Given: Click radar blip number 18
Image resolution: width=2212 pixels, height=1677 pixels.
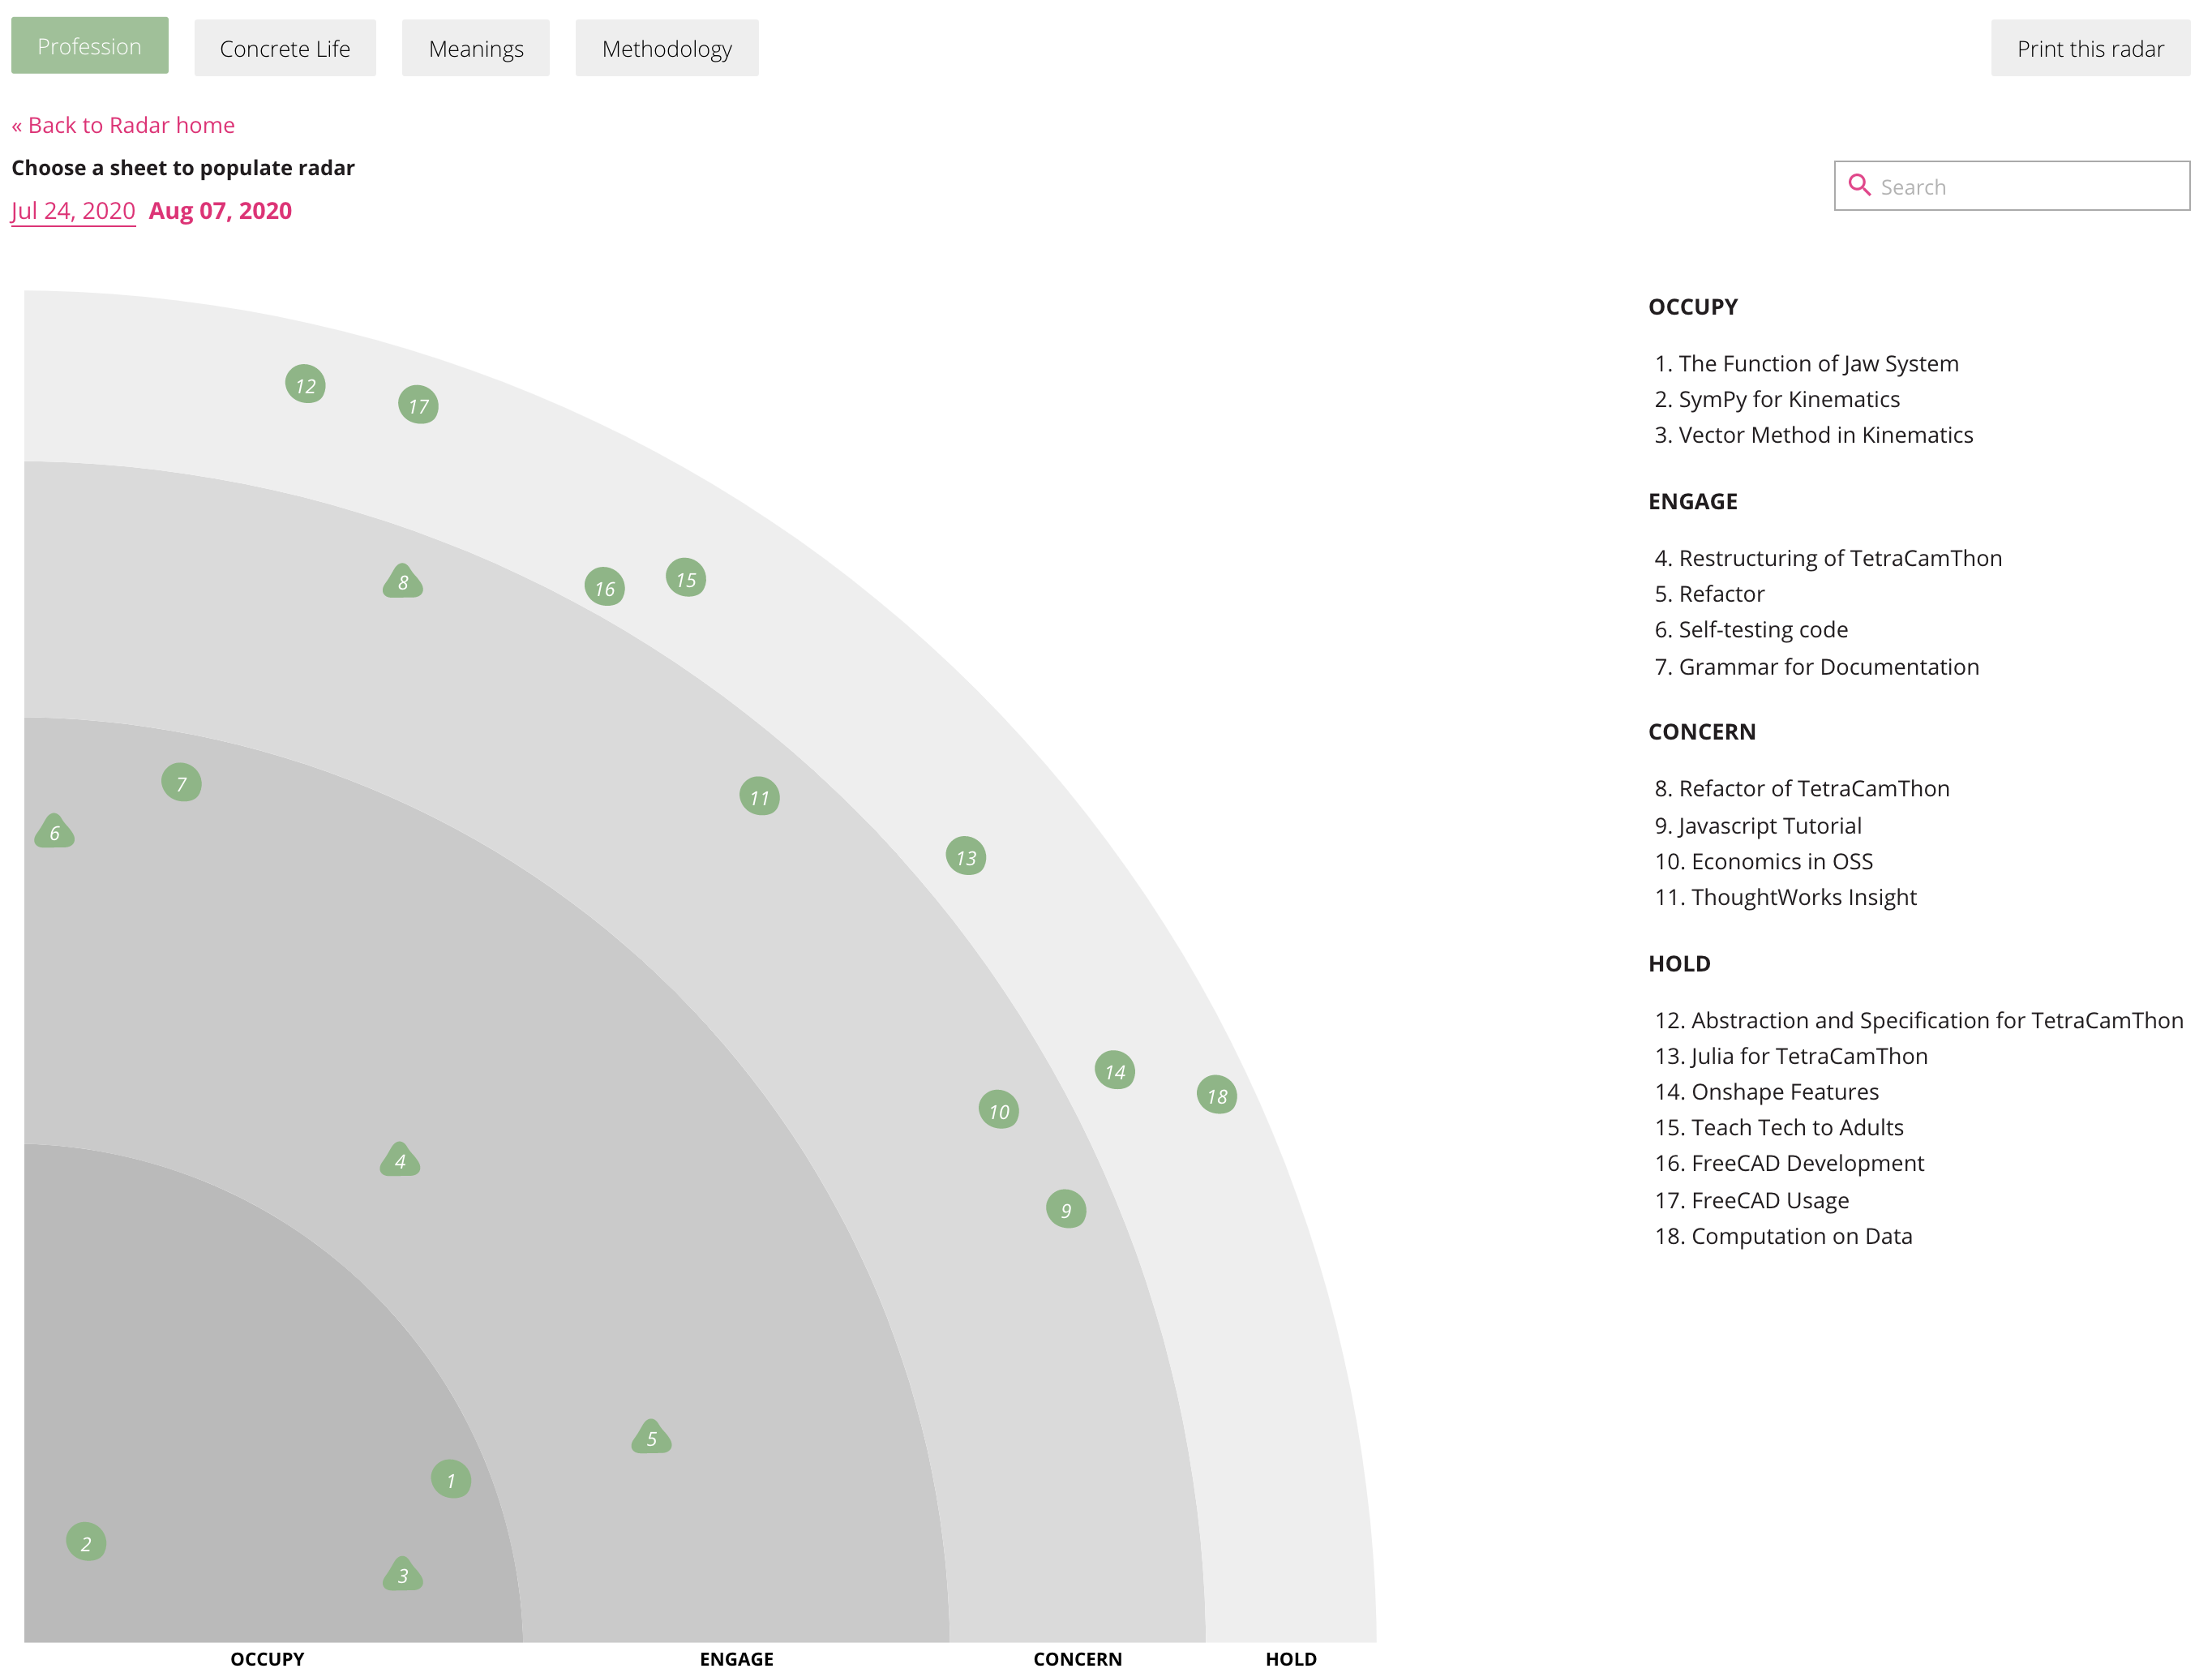Looking at the screenshot, I should (1216, 1095).
